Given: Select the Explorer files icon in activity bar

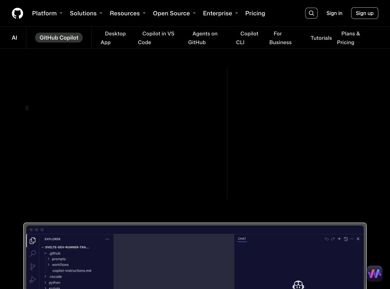Looking at the screenshot, I should 32,240.
